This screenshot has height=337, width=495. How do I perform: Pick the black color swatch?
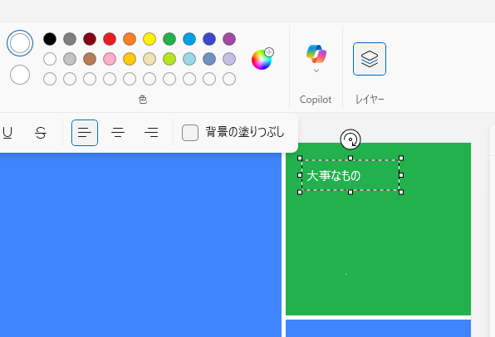50,39
